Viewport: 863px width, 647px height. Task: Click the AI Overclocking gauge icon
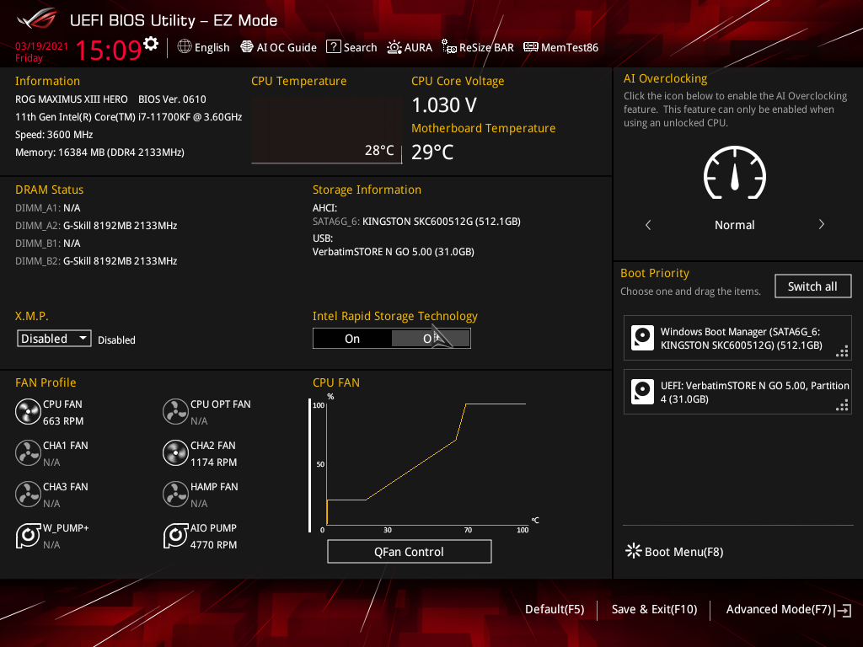[x=735, y=173]
